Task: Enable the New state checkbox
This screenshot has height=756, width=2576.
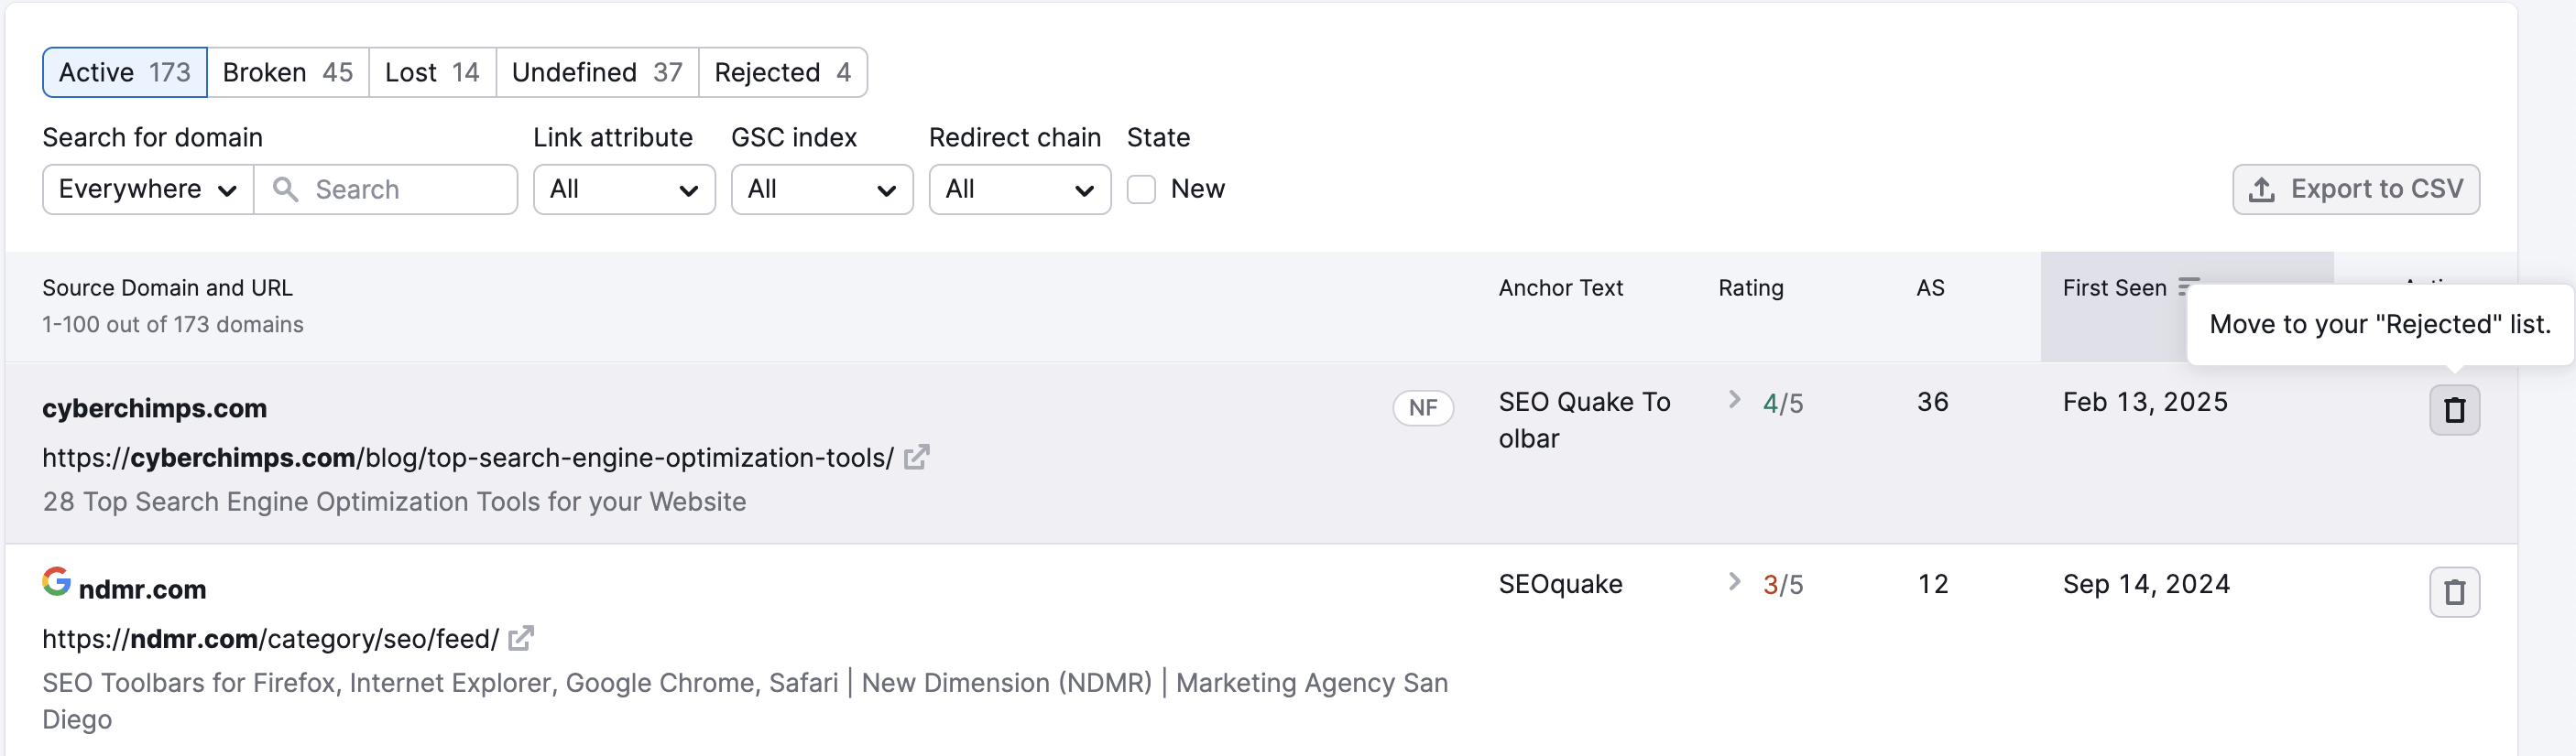Action: click(x=1141, y=189)
